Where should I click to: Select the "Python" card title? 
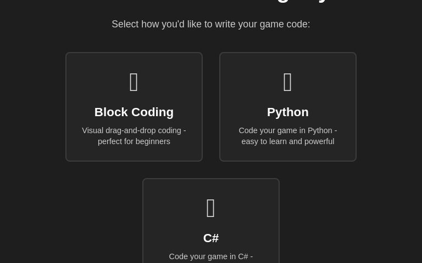tap(287, 112)
